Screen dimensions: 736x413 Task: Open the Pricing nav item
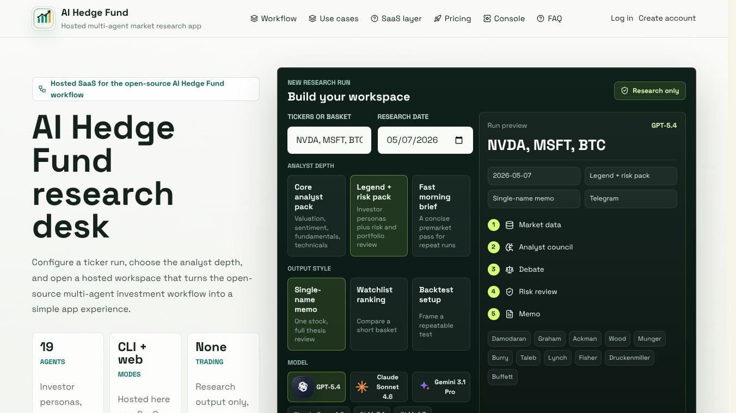452,18
